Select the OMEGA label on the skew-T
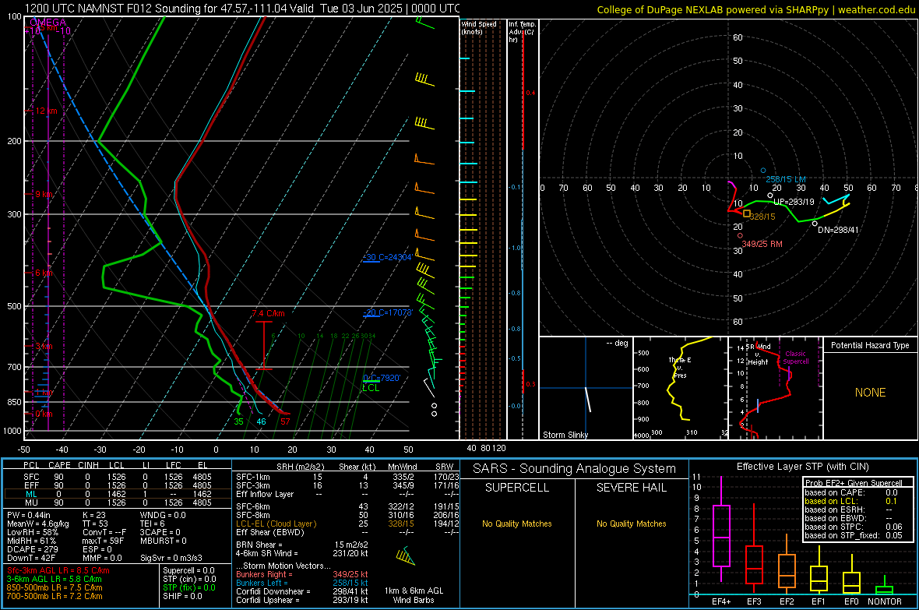 click(48, 23)
